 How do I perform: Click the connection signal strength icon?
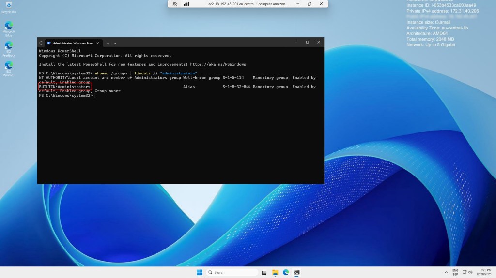186,4
